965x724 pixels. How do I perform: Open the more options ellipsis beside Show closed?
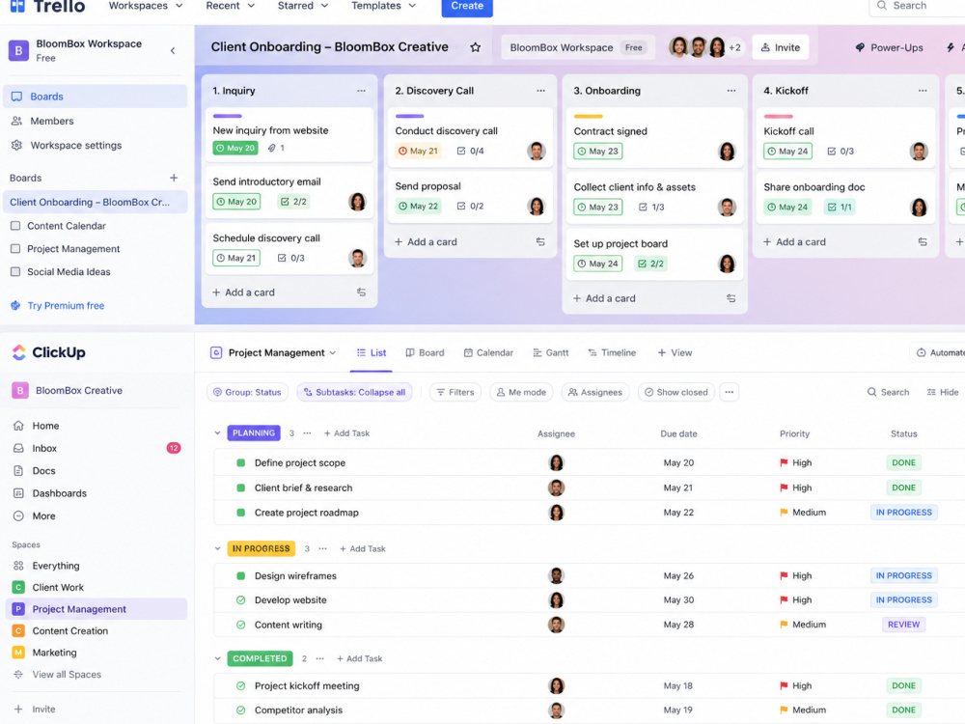click(x=730, y=392)
